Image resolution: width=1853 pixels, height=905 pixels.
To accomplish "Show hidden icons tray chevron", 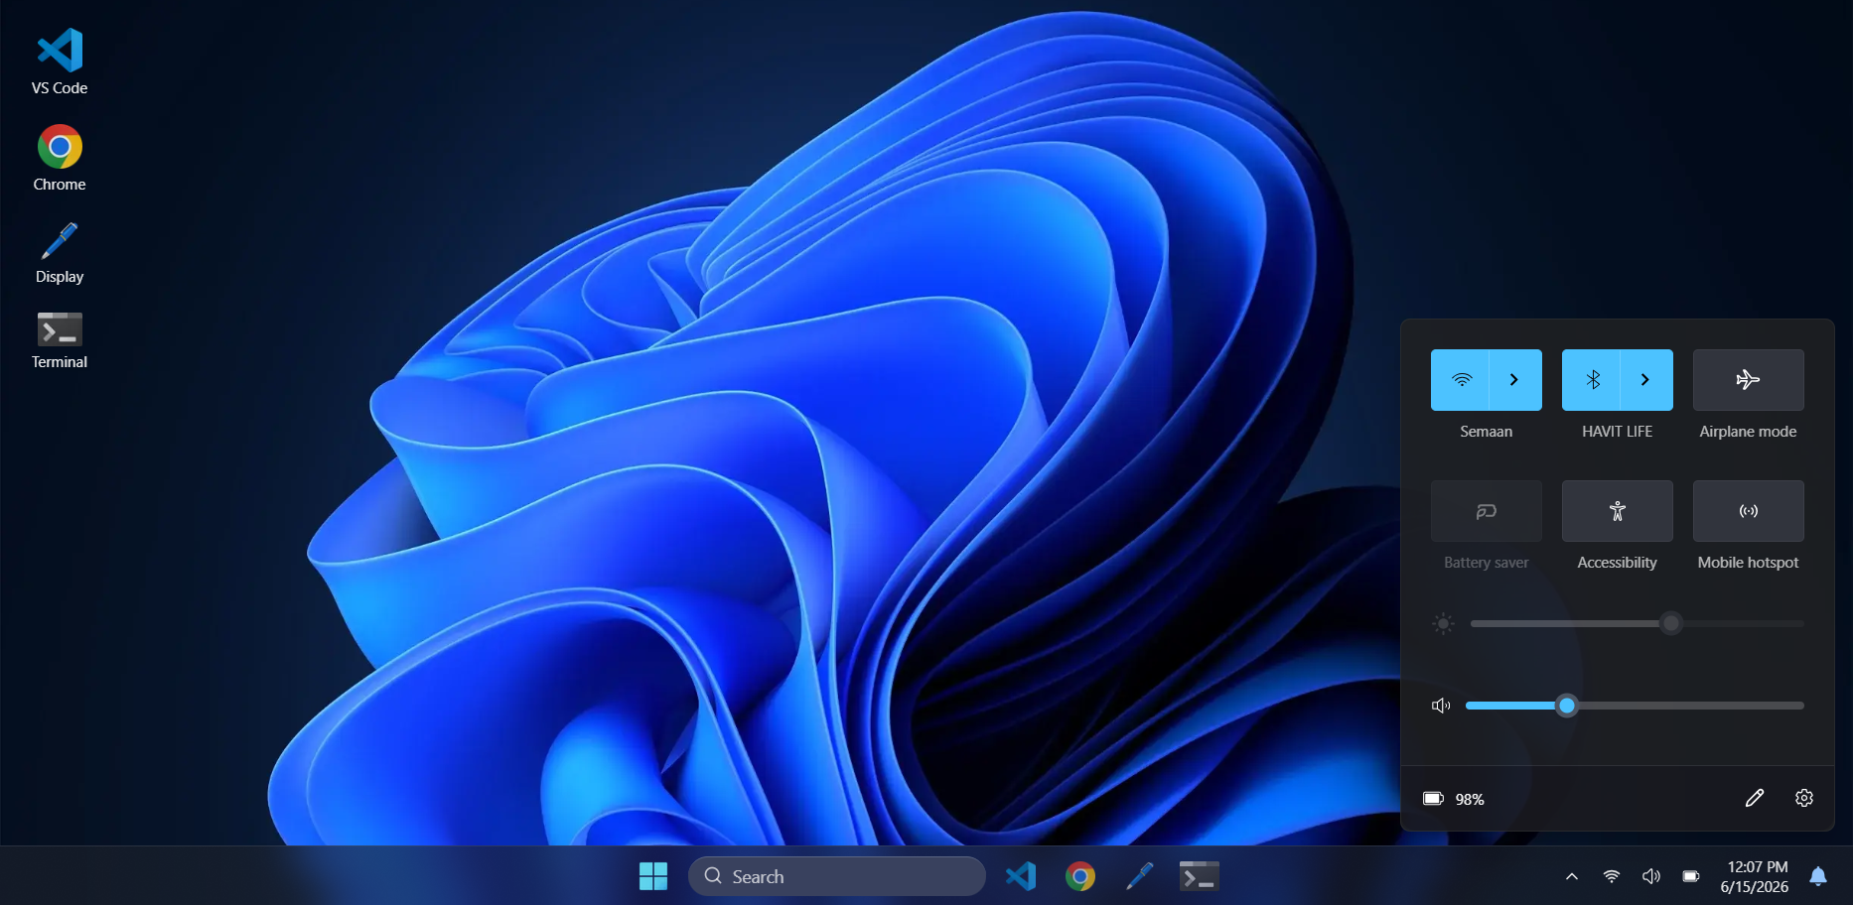I will pos(1572,876).
